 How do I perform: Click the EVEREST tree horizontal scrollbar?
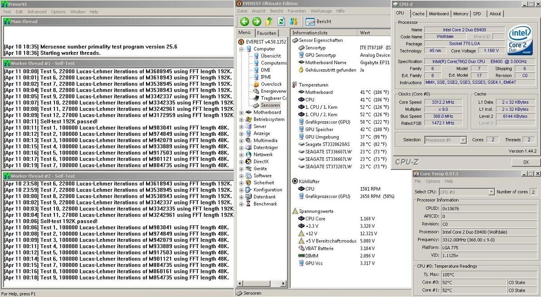tap(262, 284)
